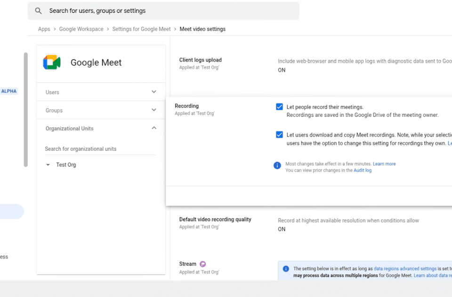452x297 pixels.
Task: Go to Apps in the breadcrumb
Action: click(x=44, y=29)
